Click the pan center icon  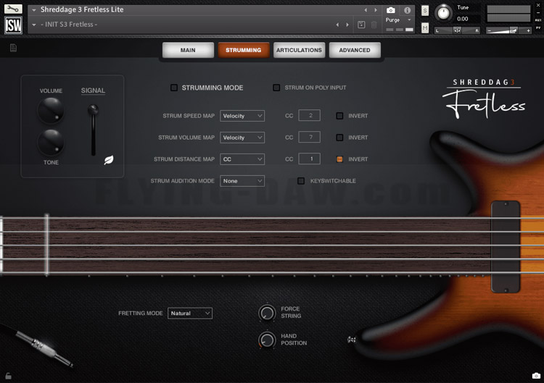click(457, 30)
